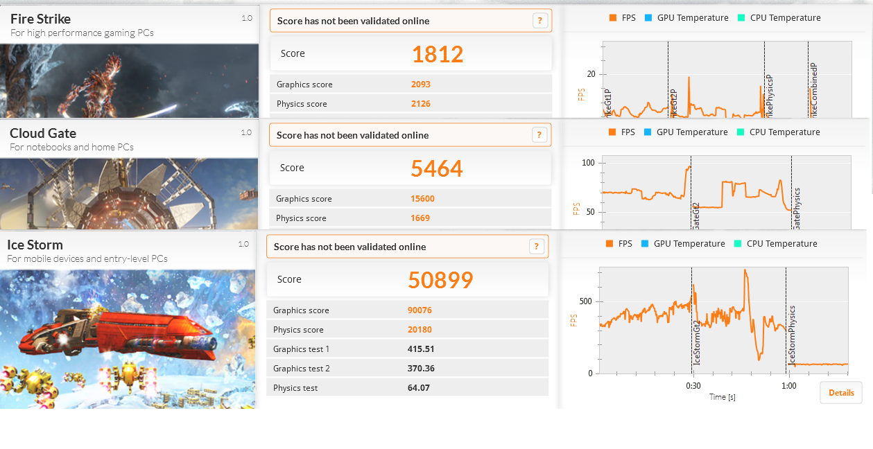Image resolution: width=873 pixels, height=449 pixels.
Task: Click the Cloud Gate benchmark thumbnail image
Action: pos(129,194)
